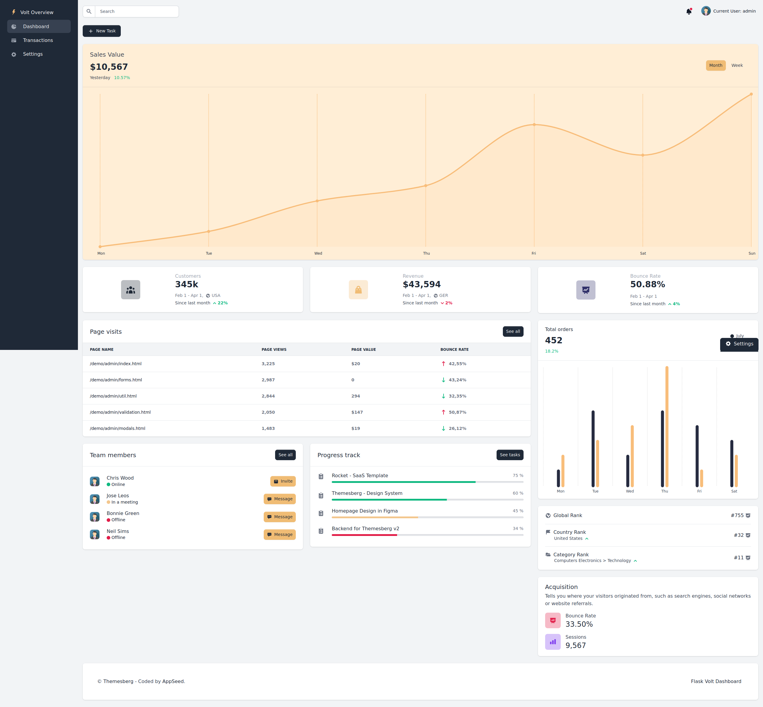The height and width of the screenshot is (707, 763).
Task: Open the notification bell
Action: coord(689,11)
